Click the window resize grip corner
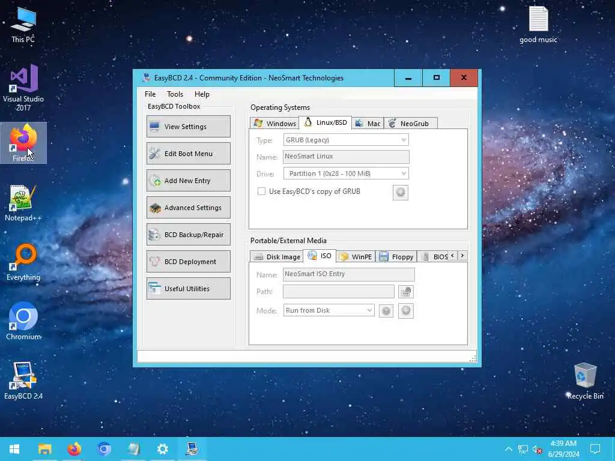 473,358
